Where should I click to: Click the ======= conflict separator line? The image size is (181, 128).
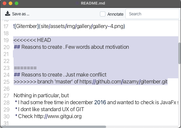coord(25,68)
